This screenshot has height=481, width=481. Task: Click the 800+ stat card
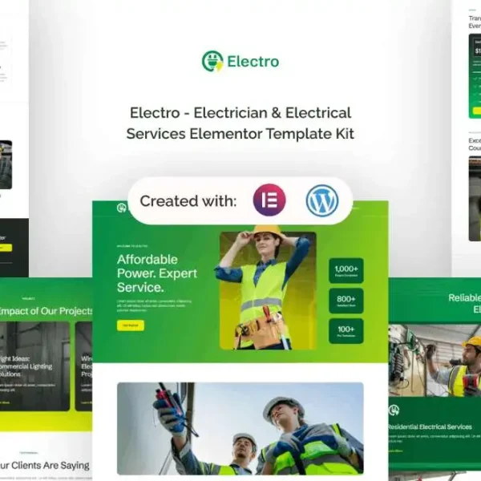coord(346,301)
